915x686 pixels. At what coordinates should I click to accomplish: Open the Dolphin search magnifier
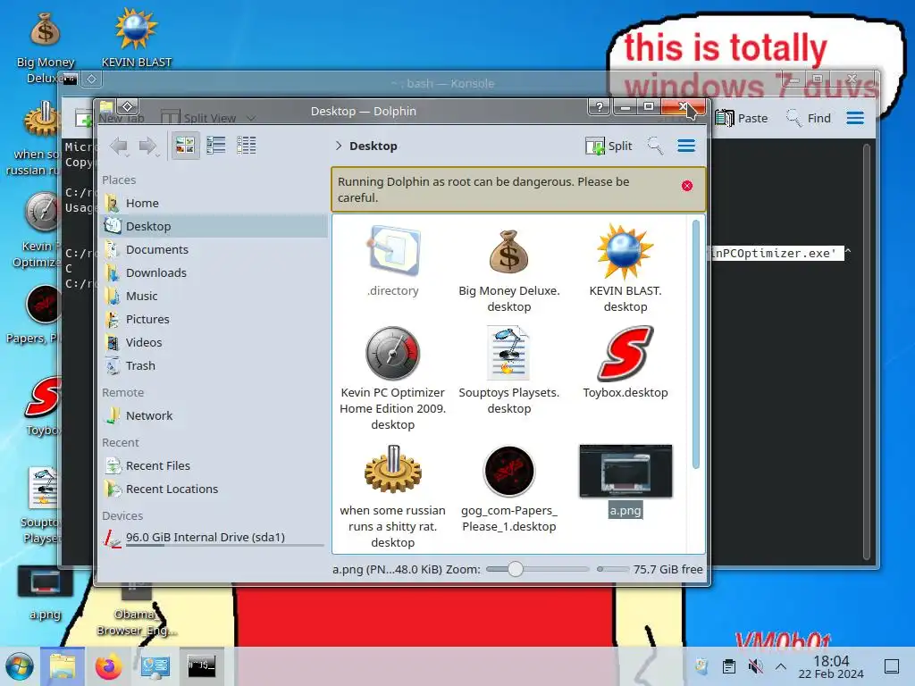(655, 146)
